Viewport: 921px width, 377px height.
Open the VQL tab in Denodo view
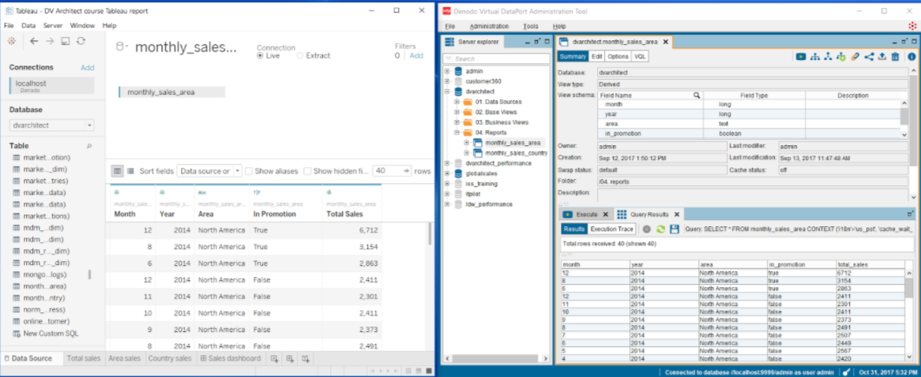pyautogui.click(x=640, y=57)
